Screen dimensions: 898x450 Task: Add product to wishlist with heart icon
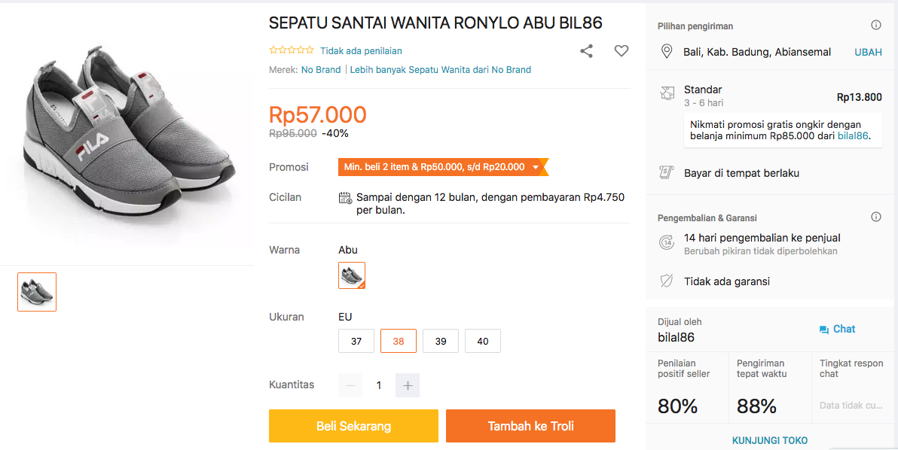pos(621,51)
